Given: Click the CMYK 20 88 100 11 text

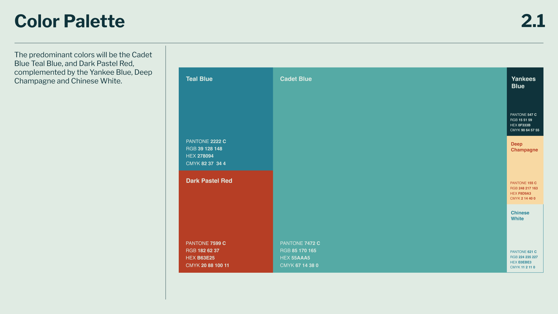Looking at the screenshot, I should [207, 265].
